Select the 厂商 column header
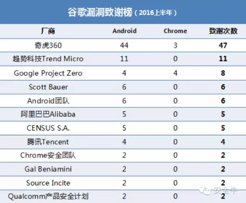The image size is (246, 203). 48,31
